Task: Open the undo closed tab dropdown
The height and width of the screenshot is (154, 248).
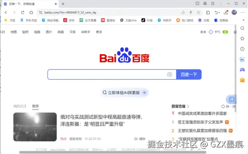Action: point(217,12)
